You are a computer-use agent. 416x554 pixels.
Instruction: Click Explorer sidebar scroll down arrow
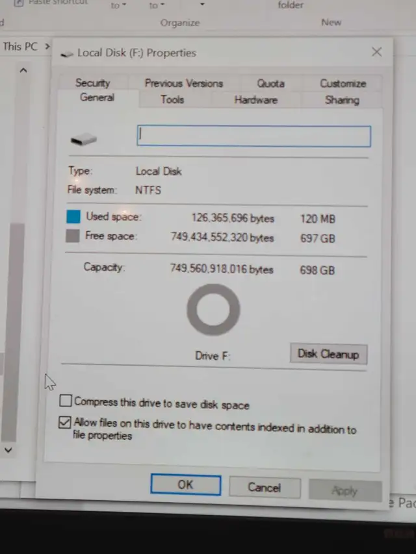(x=8, y=450)
